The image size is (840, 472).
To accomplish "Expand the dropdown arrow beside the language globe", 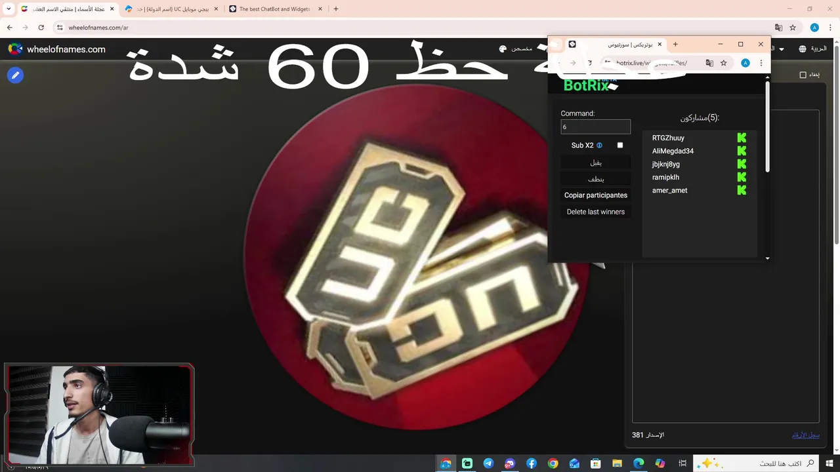I will 782,49.
